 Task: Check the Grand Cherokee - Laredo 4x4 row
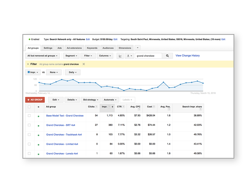pyautogui.click(x=29, y=154)
